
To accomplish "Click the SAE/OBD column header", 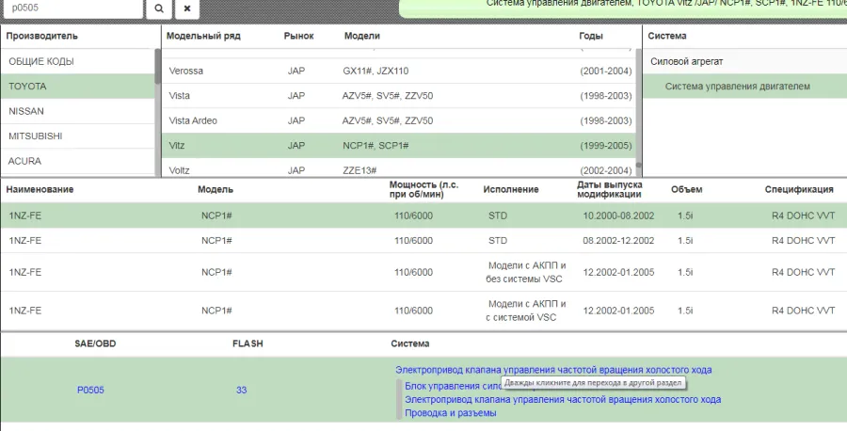I will point(95,343).
